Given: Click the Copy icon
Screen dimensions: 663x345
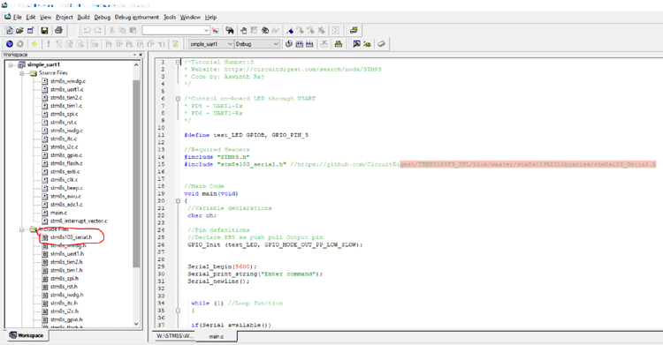Looking at the screenshot, I should click(x=122, y=30).
